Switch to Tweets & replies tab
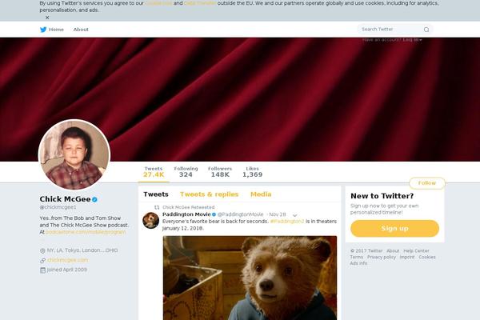The height and width of the screenshot is (320, 480). click(x=209, y=194)
